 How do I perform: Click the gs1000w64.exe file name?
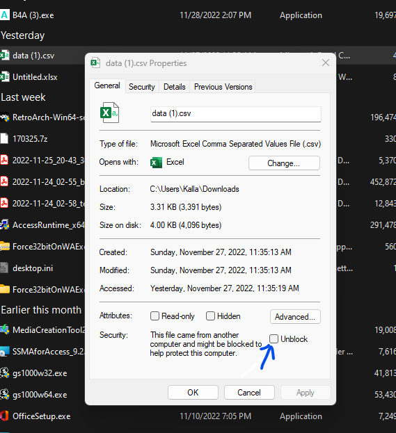(40, 395)
